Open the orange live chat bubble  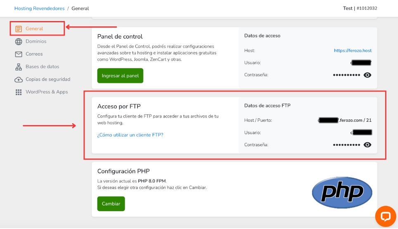(x=386, y=216)
